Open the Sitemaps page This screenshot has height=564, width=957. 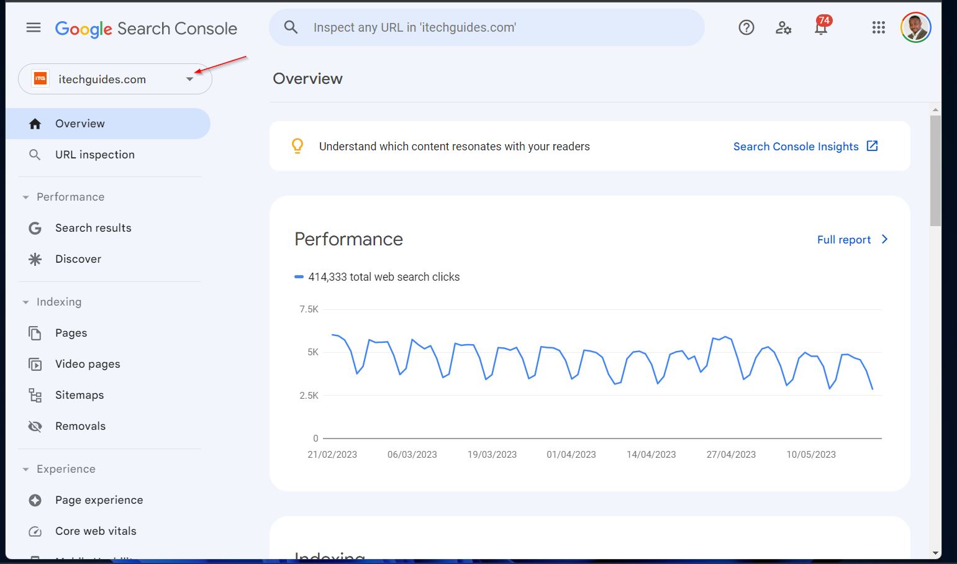click(x=108, y=395)
